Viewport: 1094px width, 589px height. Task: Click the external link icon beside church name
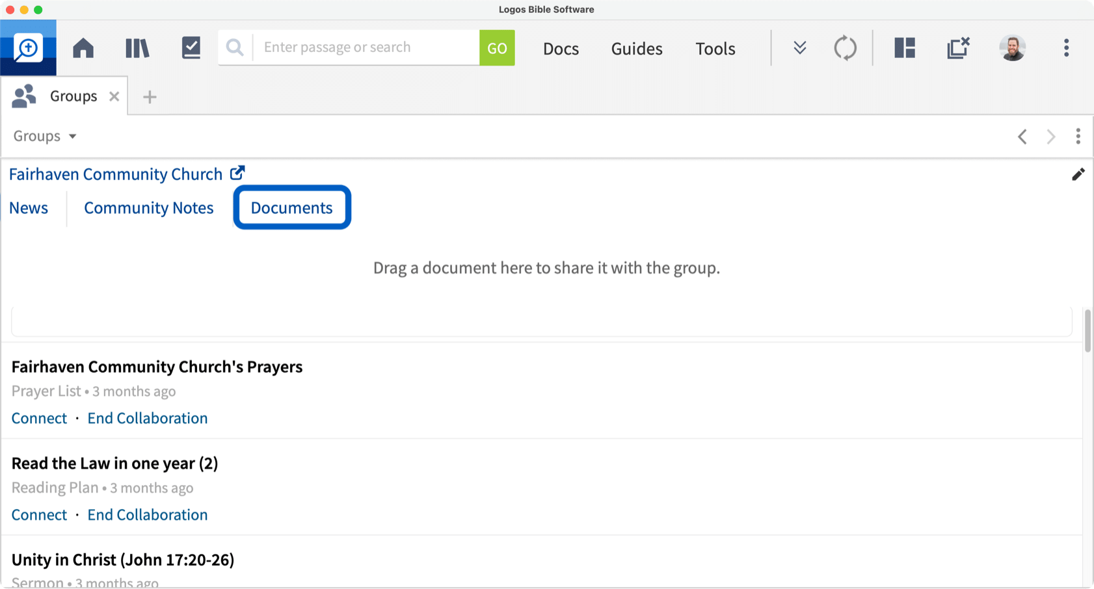pyautogui.click(x=237, y=173)
